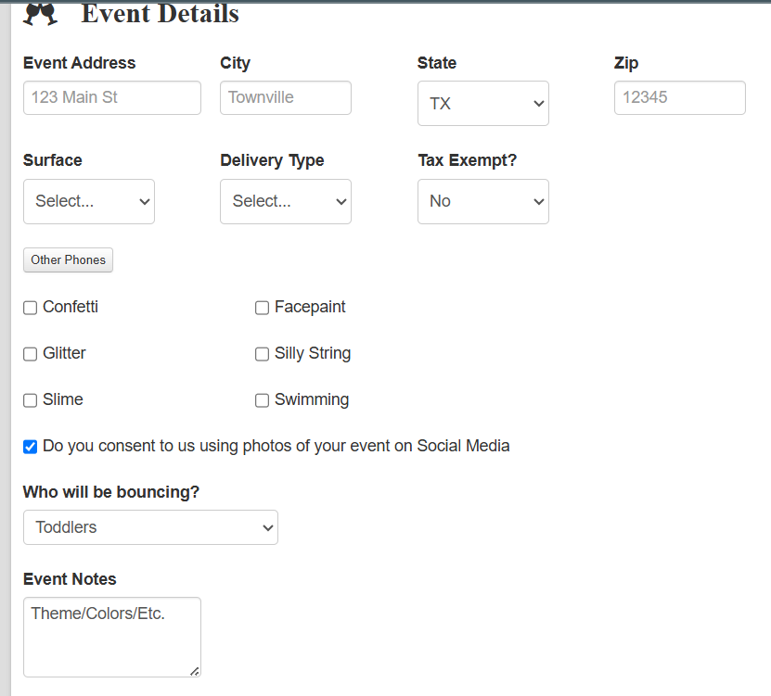
Task: Click inside the Event Notes text area
Action: click(111, 637)
